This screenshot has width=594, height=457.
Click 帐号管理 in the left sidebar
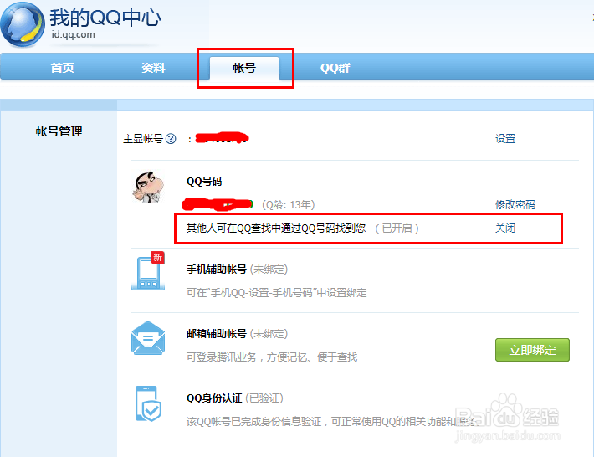click(x=59, y=131)
